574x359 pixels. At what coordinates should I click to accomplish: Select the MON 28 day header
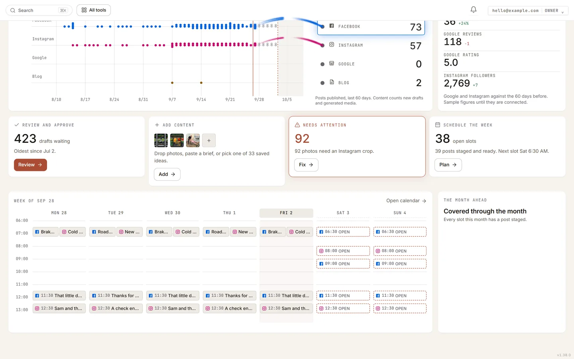(59, 213)
